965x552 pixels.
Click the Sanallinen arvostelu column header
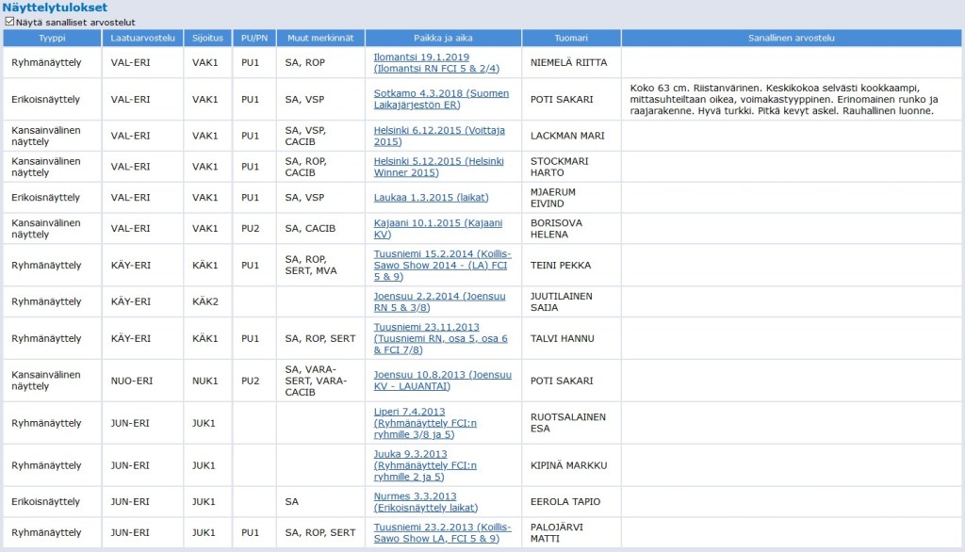point(792,38)
